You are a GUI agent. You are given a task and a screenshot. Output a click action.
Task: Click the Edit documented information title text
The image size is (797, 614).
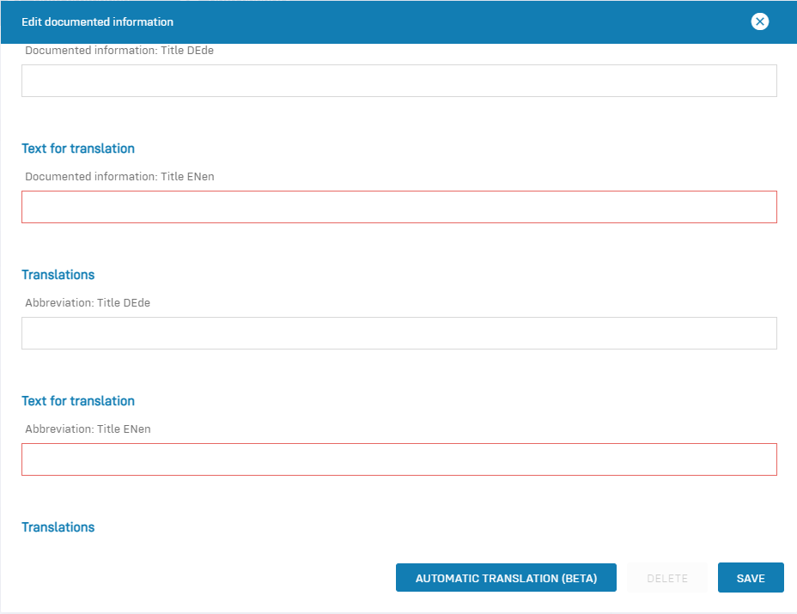click(x=97, y=21)
